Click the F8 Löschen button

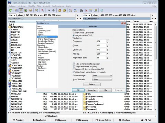point(124,120)
